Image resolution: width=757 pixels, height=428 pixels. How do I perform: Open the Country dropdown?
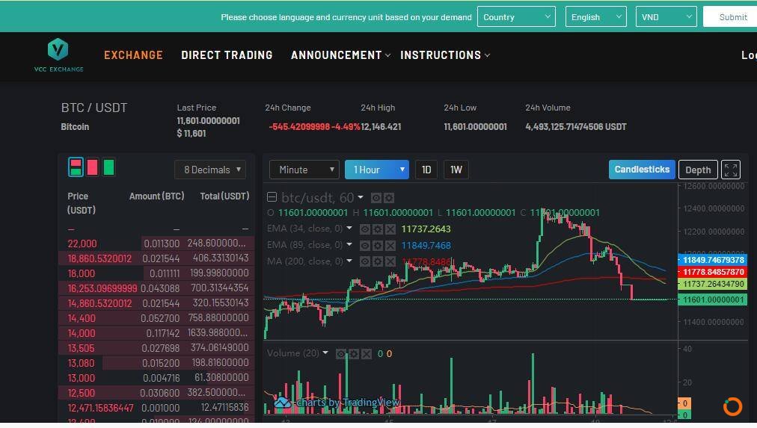(516, 17)
